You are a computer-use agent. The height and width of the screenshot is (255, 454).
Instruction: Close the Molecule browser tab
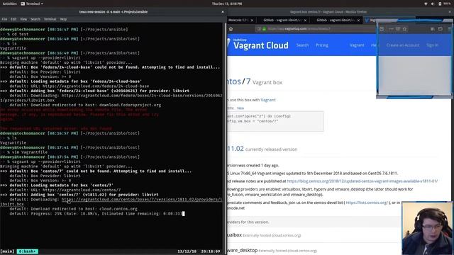pos(252,21)
